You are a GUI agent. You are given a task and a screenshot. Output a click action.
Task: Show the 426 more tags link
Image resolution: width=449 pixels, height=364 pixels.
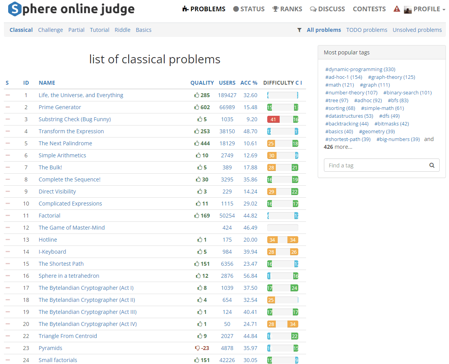pos(338,147)
